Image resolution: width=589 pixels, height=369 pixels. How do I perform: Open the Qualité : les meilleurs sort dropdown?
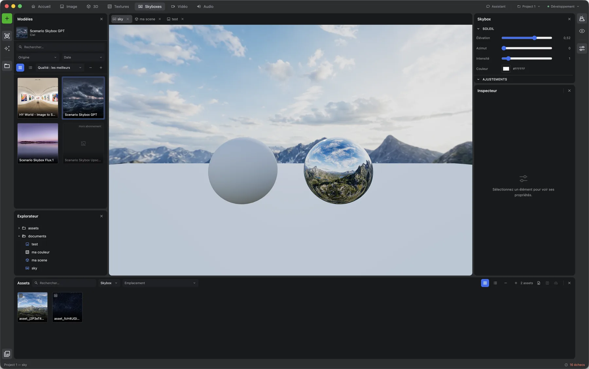(x=60, y=68)
